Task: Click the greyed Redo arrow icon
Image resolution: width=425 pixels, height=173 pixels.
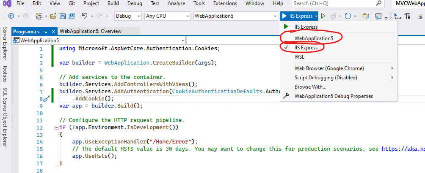Action: (99, 16)
